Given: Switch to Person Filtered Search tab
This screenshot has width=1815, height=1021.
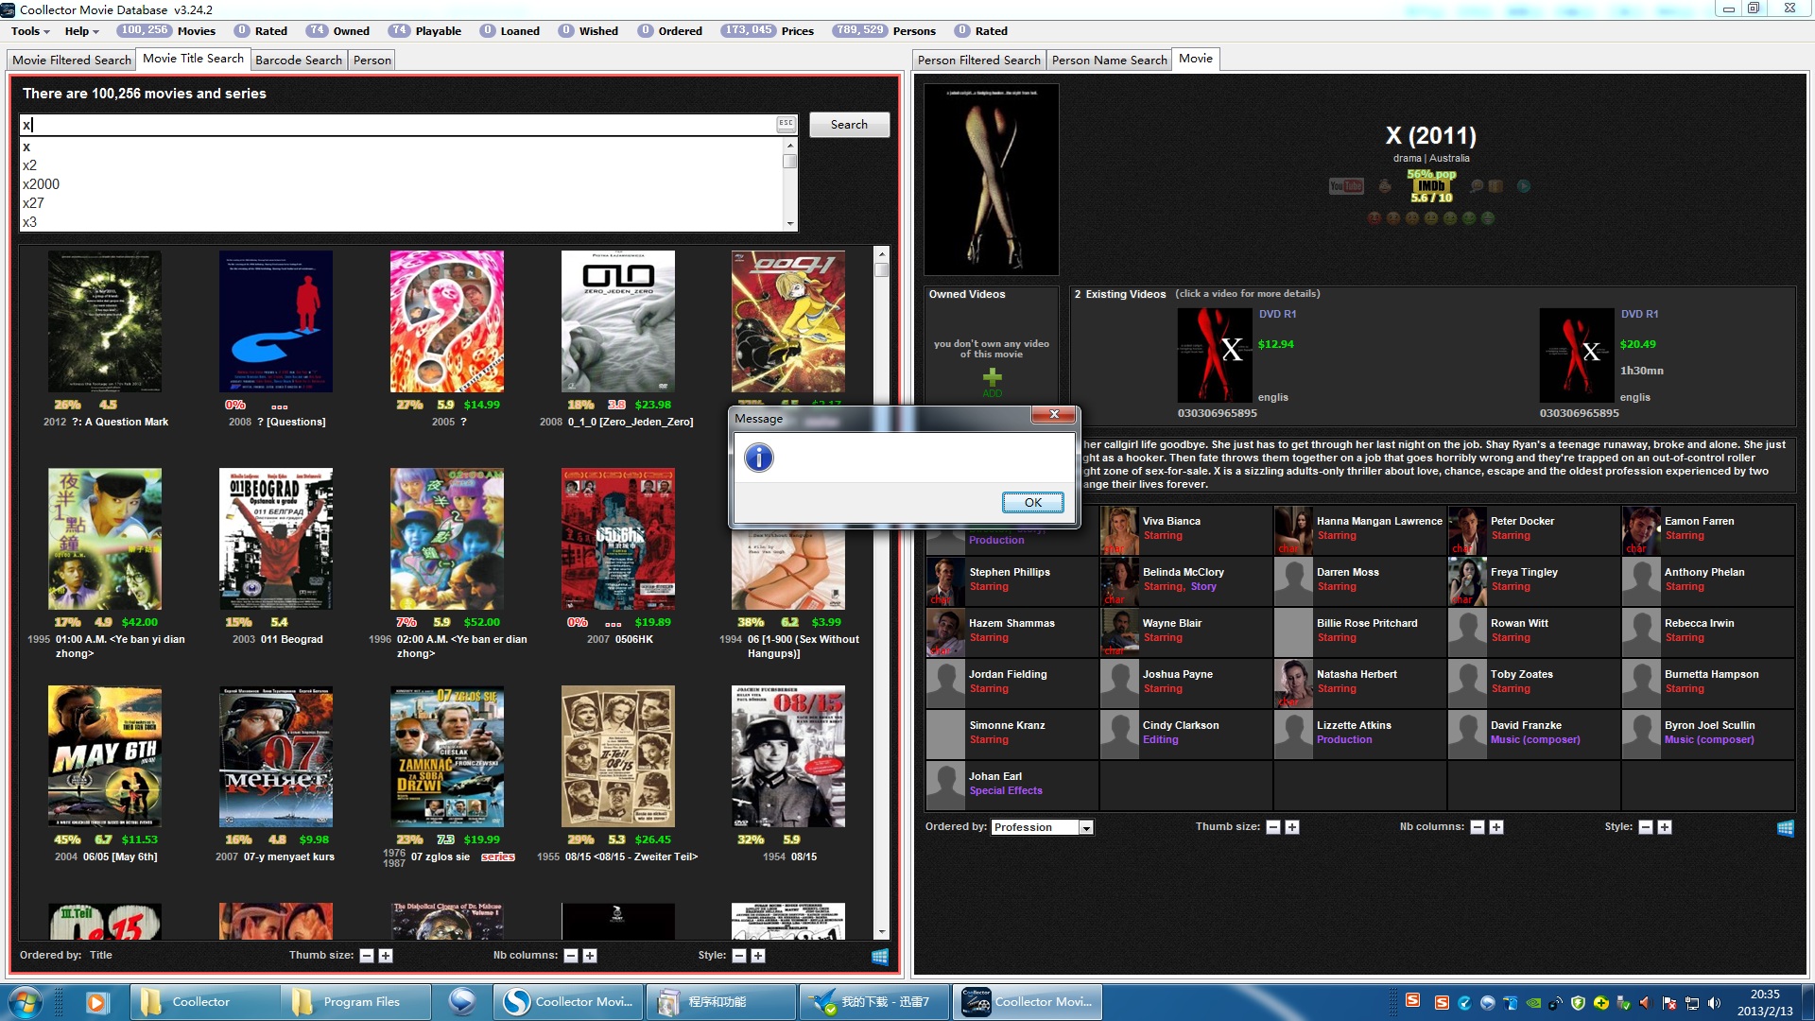Looking at the screenshot, I should (x=979, y=60).
